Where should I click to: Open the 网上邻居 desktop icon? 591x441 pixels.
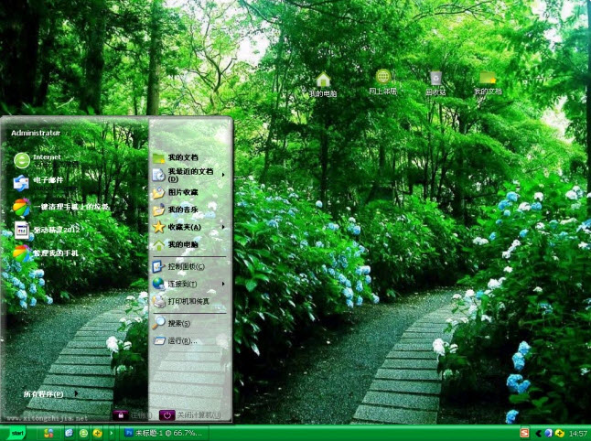(x=382, y=81)
